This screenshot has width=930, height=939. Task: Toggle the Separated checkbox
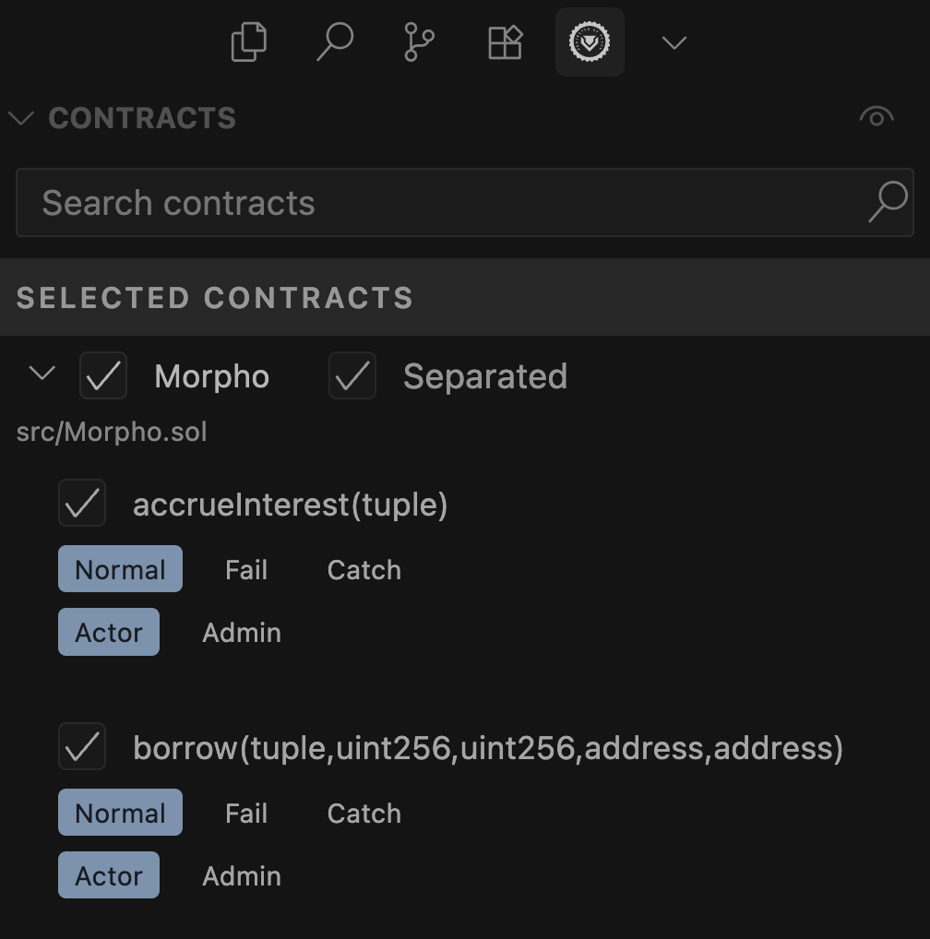click(x=352, y=375)
